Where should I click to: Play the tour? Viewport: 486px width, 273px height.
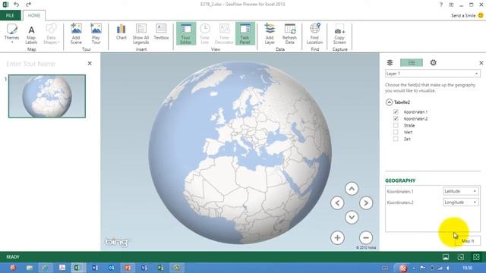click(96, 34)
